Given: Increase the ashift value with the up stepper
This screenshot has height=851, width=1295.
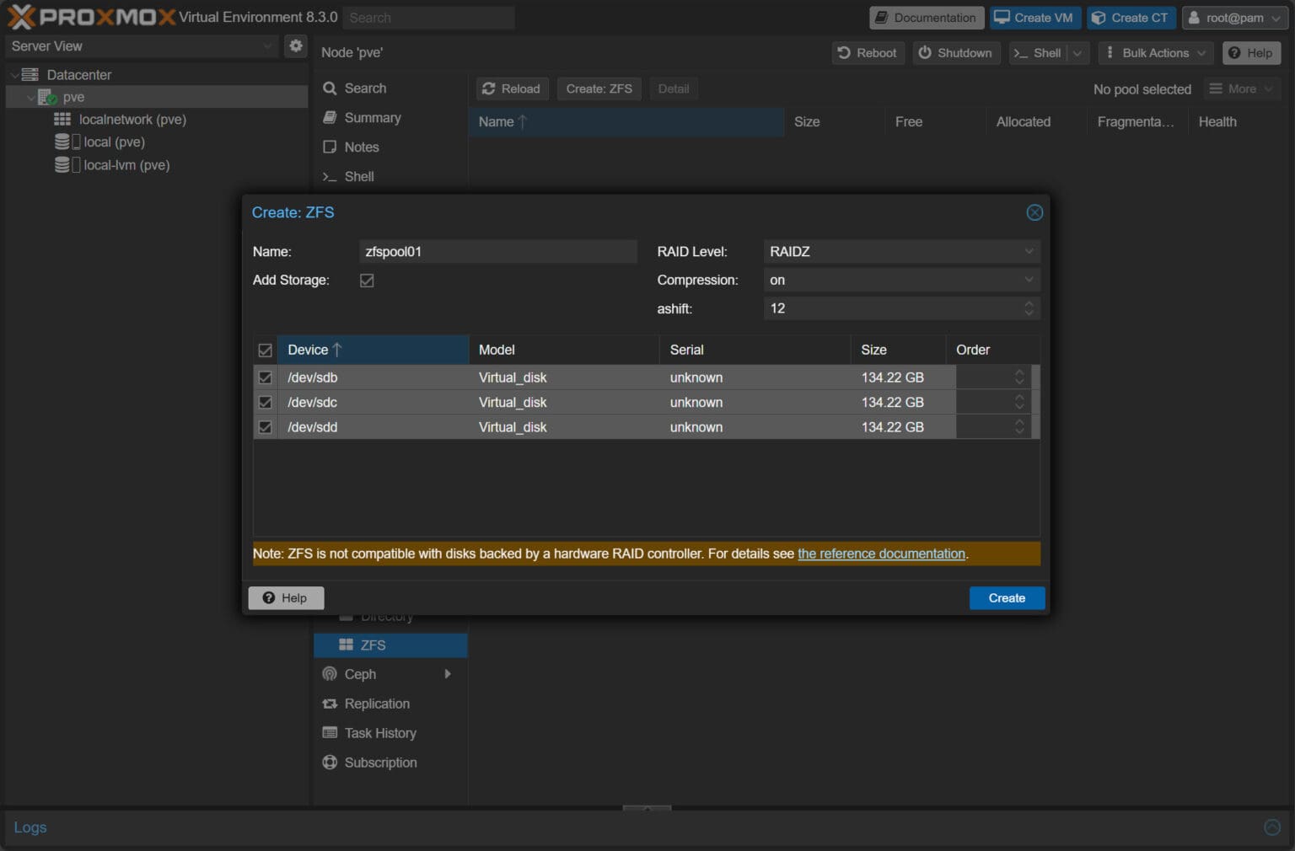Looking at the screenshot, I should (x=1028, y=304).
